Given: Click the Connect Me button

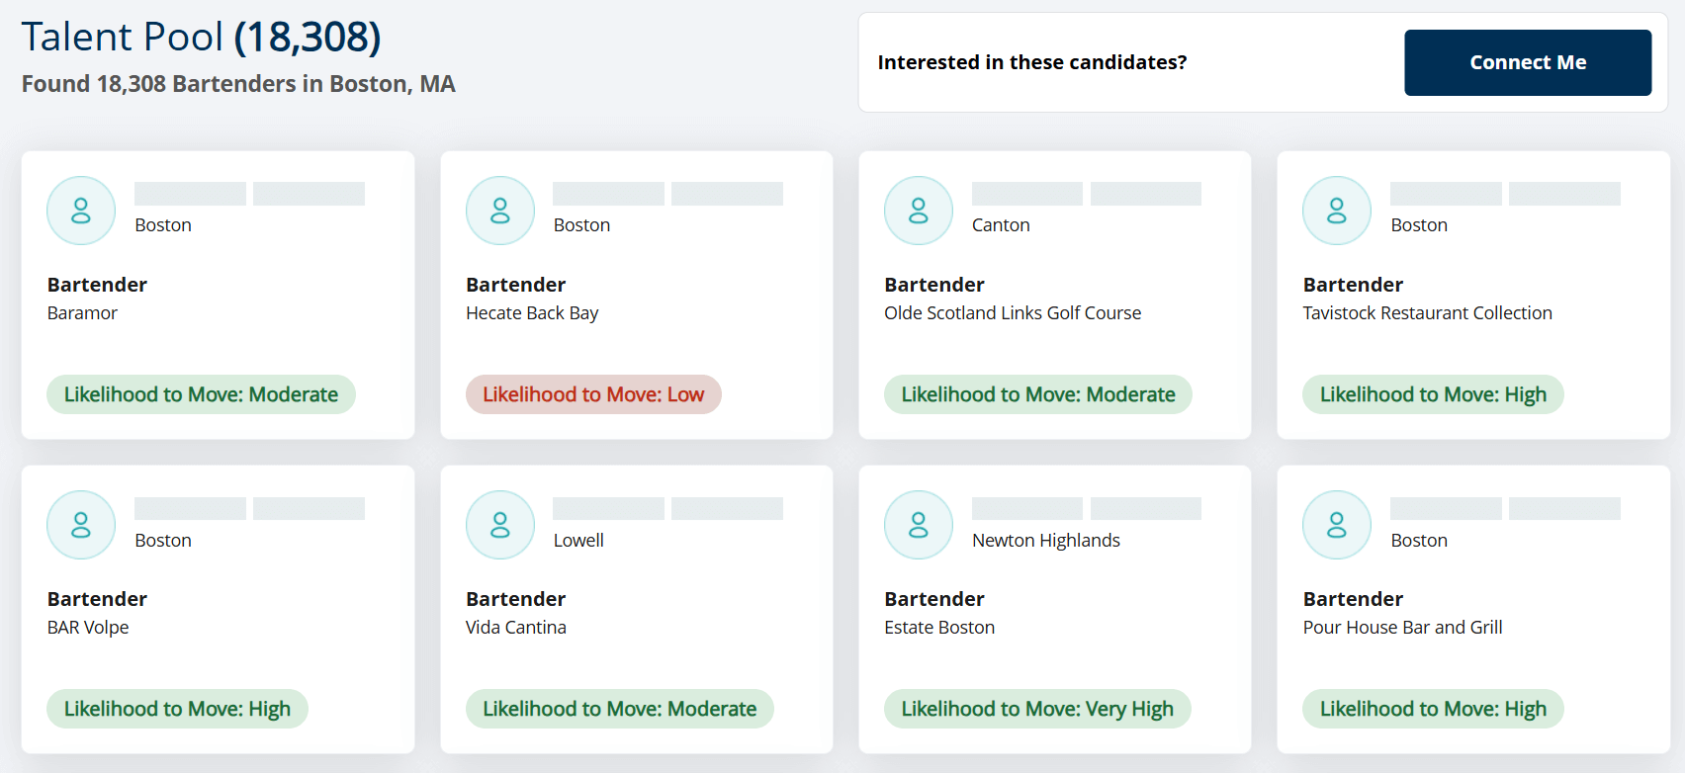Looking at the screenshot, I should [x=1527, y=61].
